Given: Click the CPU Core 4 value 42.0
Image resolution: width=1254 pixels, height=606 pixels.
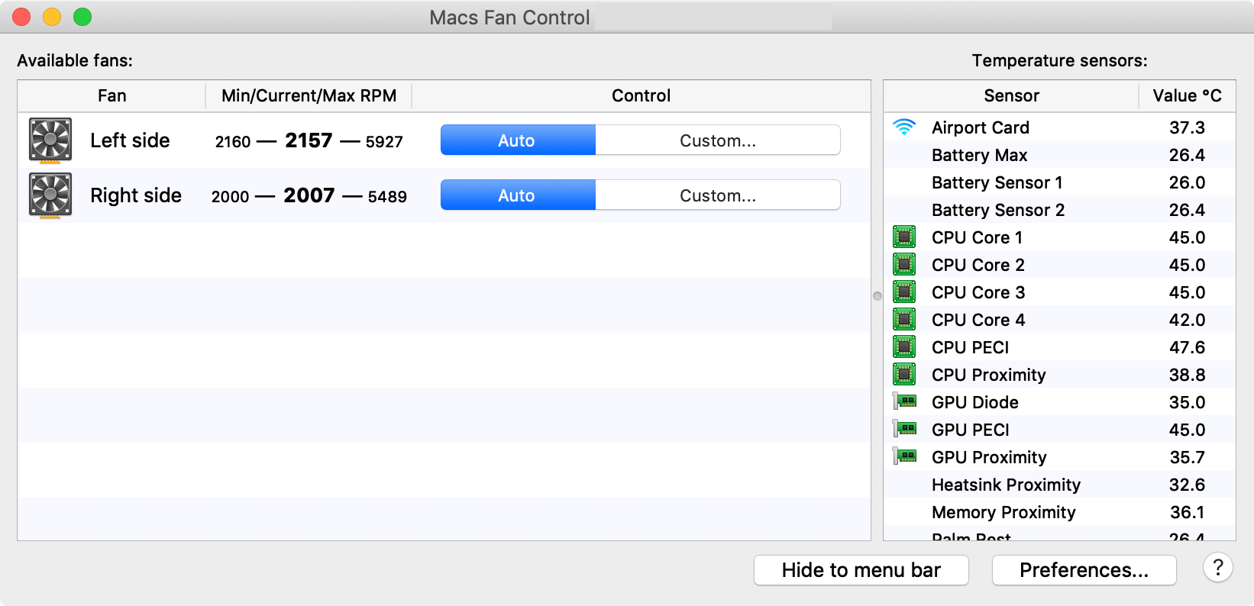Looking at the screenshot, I should click(x=1188, y=320).
